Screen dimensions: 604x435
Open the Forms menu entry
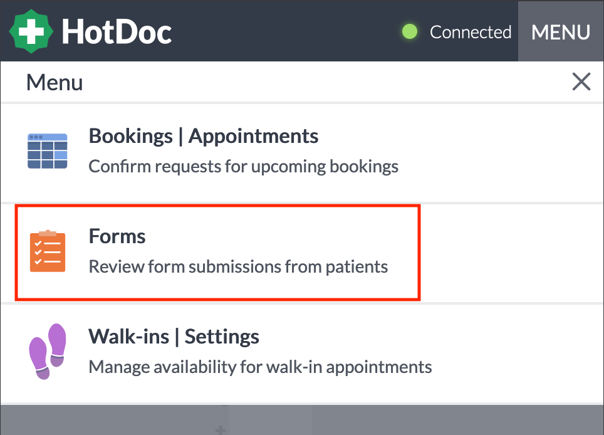click(x=217, y=253)
